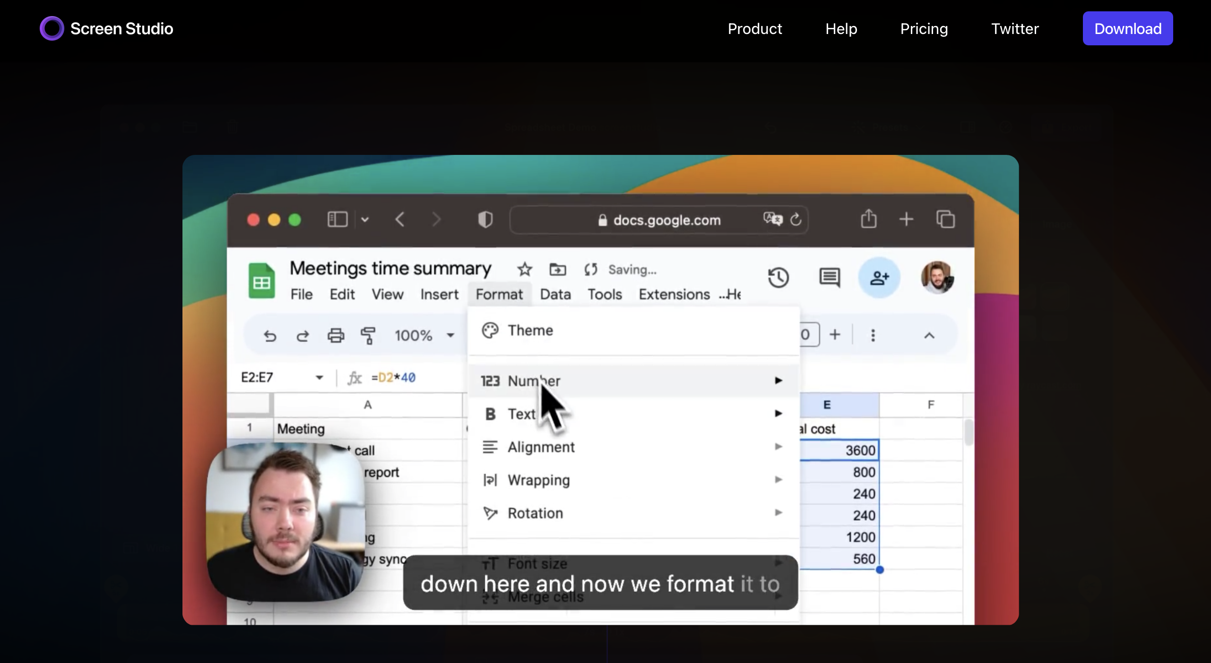
Task: Click the formula bar with =D2*40
Action: tap(393, 377)
